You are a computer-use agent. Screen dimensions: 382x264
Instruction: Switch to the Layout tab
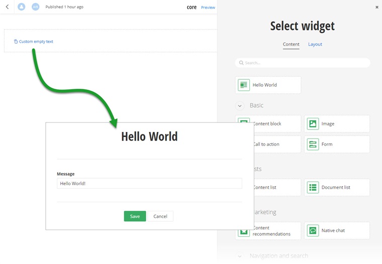coord(315,44)
